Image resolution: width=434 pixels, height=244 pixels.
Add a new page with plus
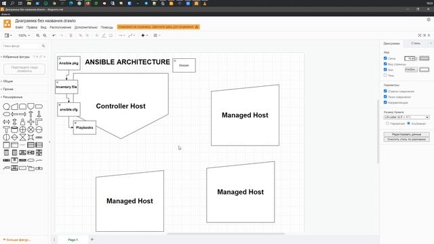[x=92, y=239]
